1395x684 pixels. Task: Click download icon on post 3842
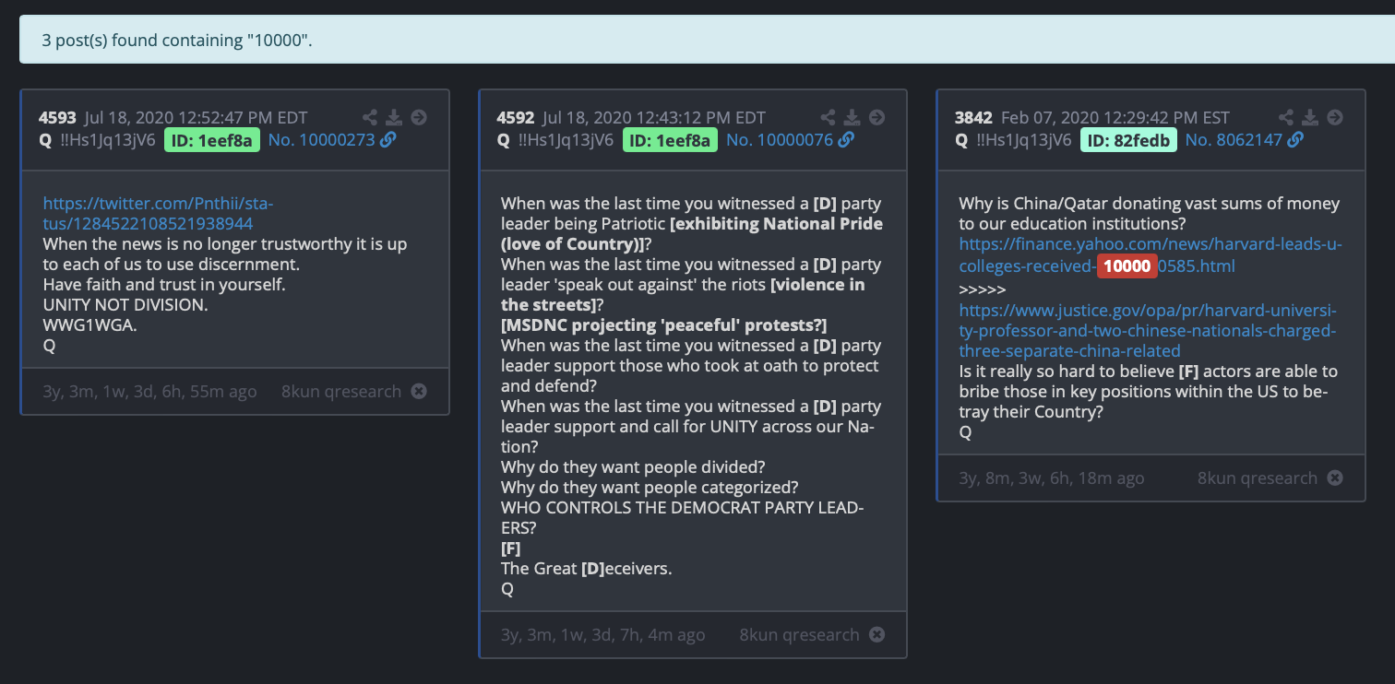click(1310, 117)
